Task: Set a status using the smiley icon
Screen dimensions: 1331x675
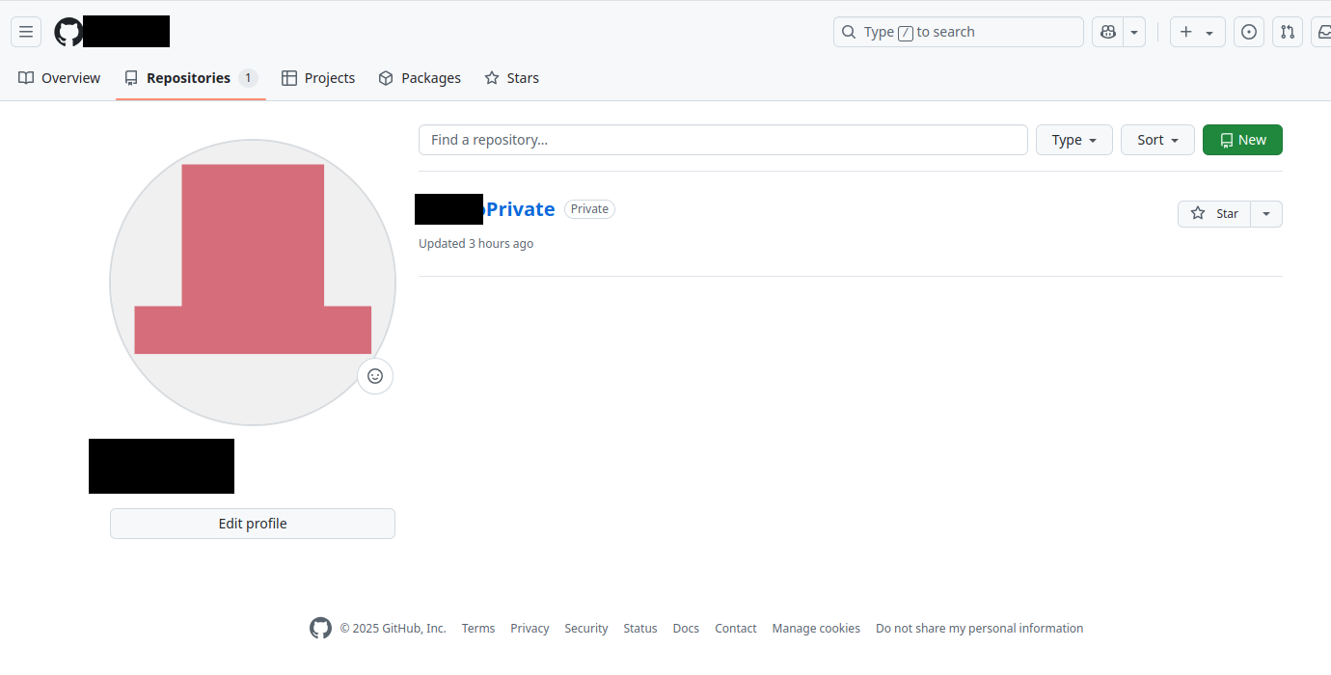Action: point(374,376)
